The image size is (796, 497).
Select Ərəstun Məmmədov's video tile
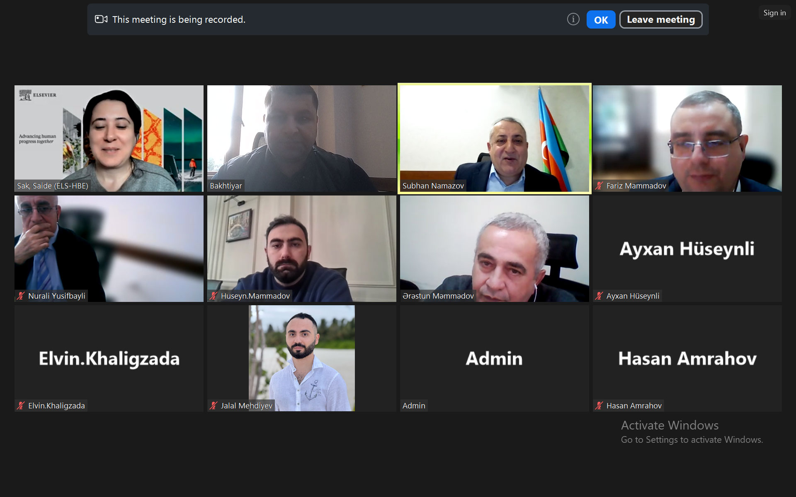click(x=494, y=248)
